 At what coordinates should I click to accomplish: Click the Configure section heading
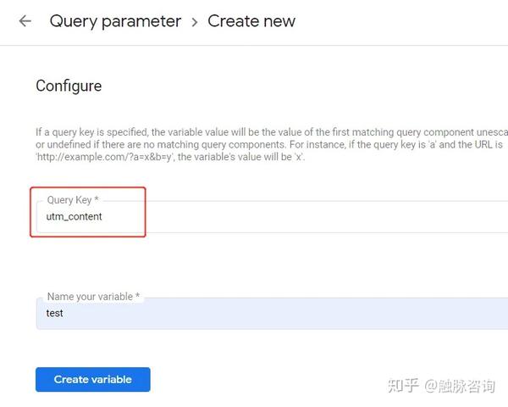(69, 86)
